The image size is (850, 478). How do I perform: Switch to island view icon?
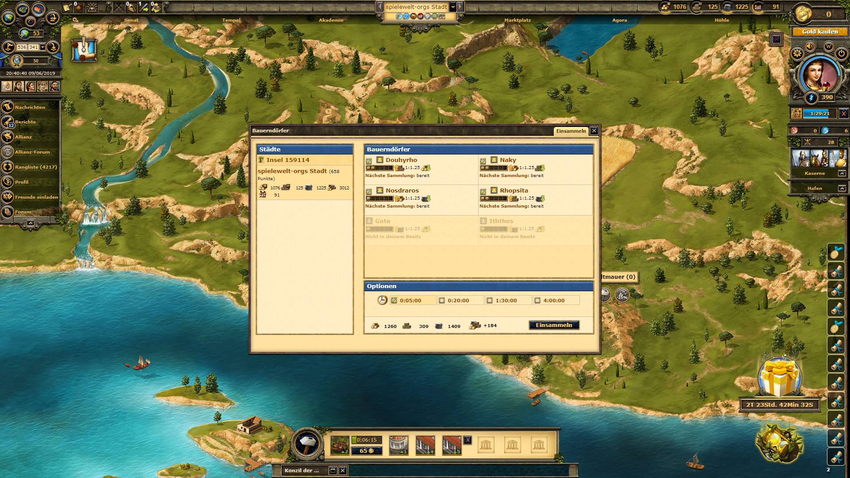[22, 9]
